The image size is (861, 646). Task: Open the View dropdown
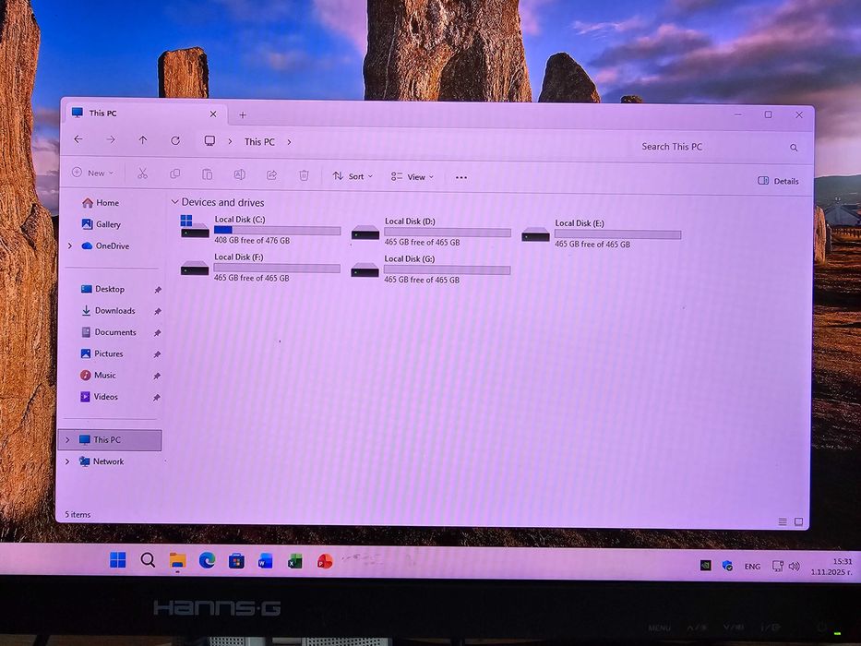[x=413, y=177]
